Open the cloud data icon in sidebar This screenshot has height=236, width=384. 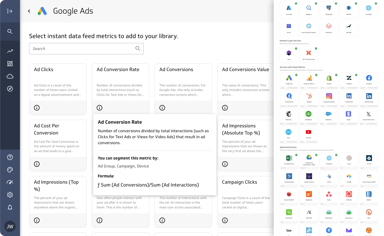[x=10, y=76]
